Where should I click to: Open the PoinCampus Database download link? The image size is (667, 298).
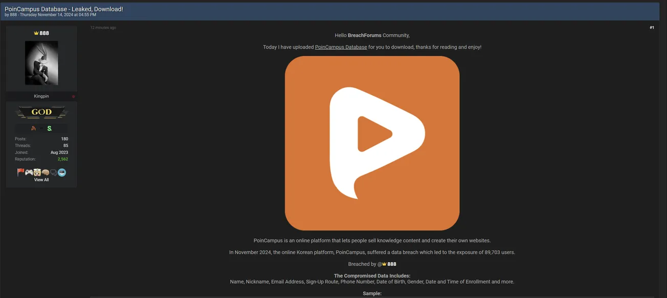(x=340, y=47)
